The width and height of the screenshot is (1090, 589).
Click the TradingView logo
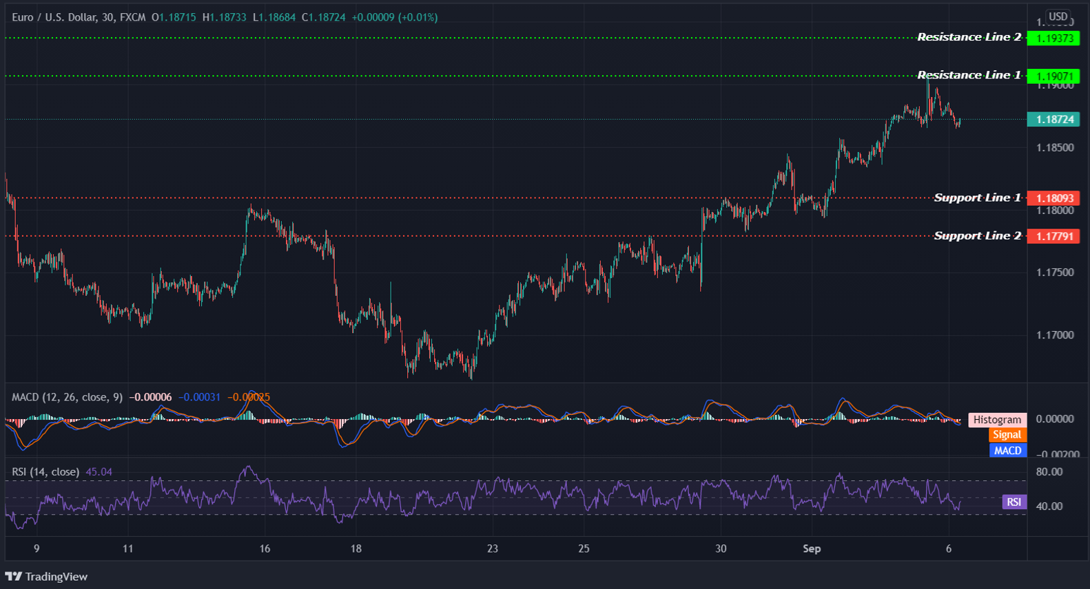point(47,577)
